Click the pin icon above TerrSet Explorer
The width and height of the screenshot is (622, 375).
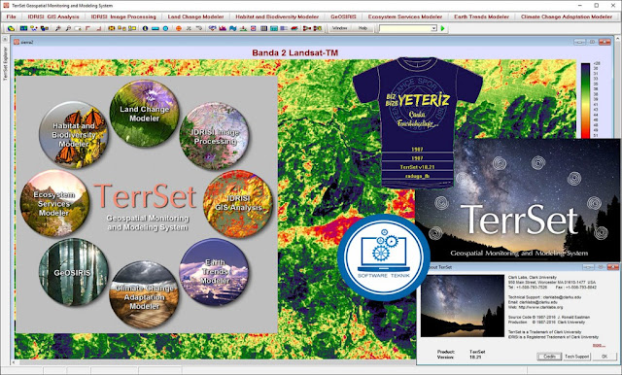(x=5, y=39)
